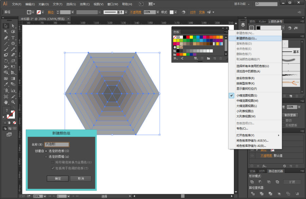
Task: Click the 对齐 link in control bar
Action: pyautogui.click(x=193, y=12)
